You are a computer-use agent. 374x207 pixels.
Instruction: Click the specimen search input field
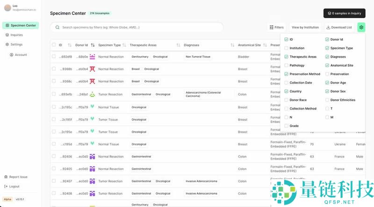pyautogui.click(x=137, y=28)
